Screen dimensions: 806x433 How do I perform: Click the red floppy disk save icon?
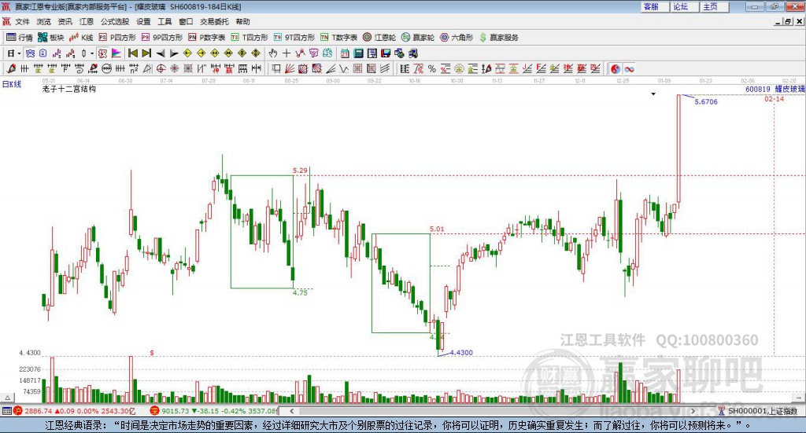pyautogui.click(x=386, y=53)
